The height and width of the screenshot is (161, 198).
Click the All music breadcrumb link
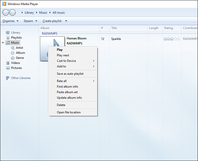coord(59,12)
